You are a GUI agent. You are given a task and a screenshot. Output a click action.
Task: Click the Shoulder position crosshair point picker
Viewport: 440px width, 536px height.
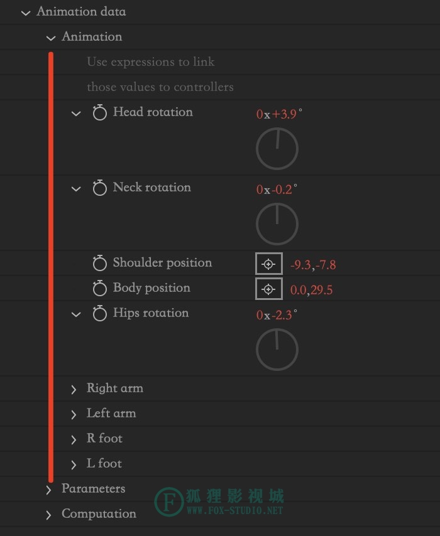click(269, 264)
